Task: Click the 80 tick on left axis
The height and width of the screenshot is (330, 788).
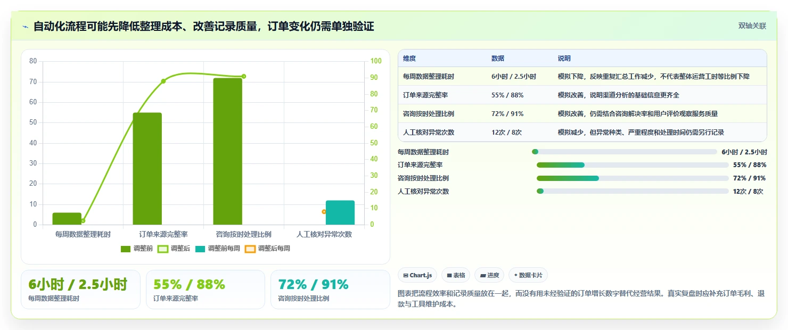Action: [33, 61]
